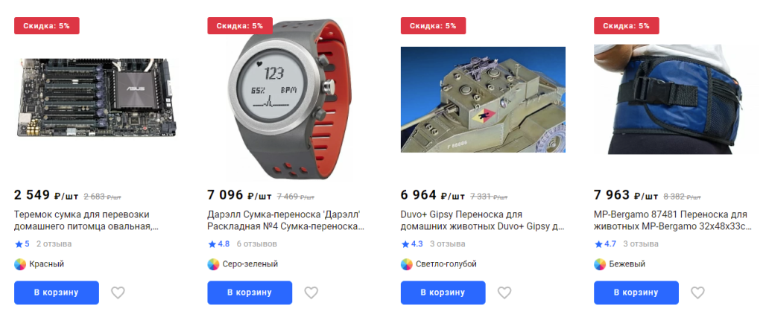This screenshot has height=320, width=763.
Task: Open the Бежевый color wheel icon
Action: point(600,264)
